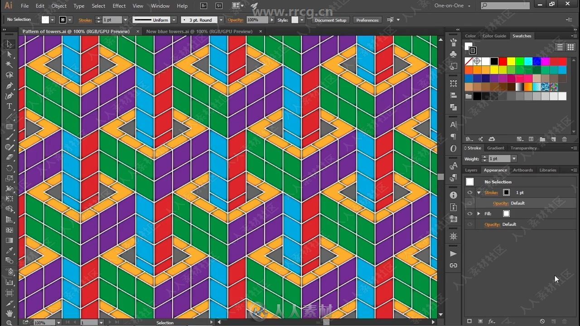Screen dimensions: 580x326
Task: Toggle visibility of bottom Opacity row
Action: (x=470, y=225)
